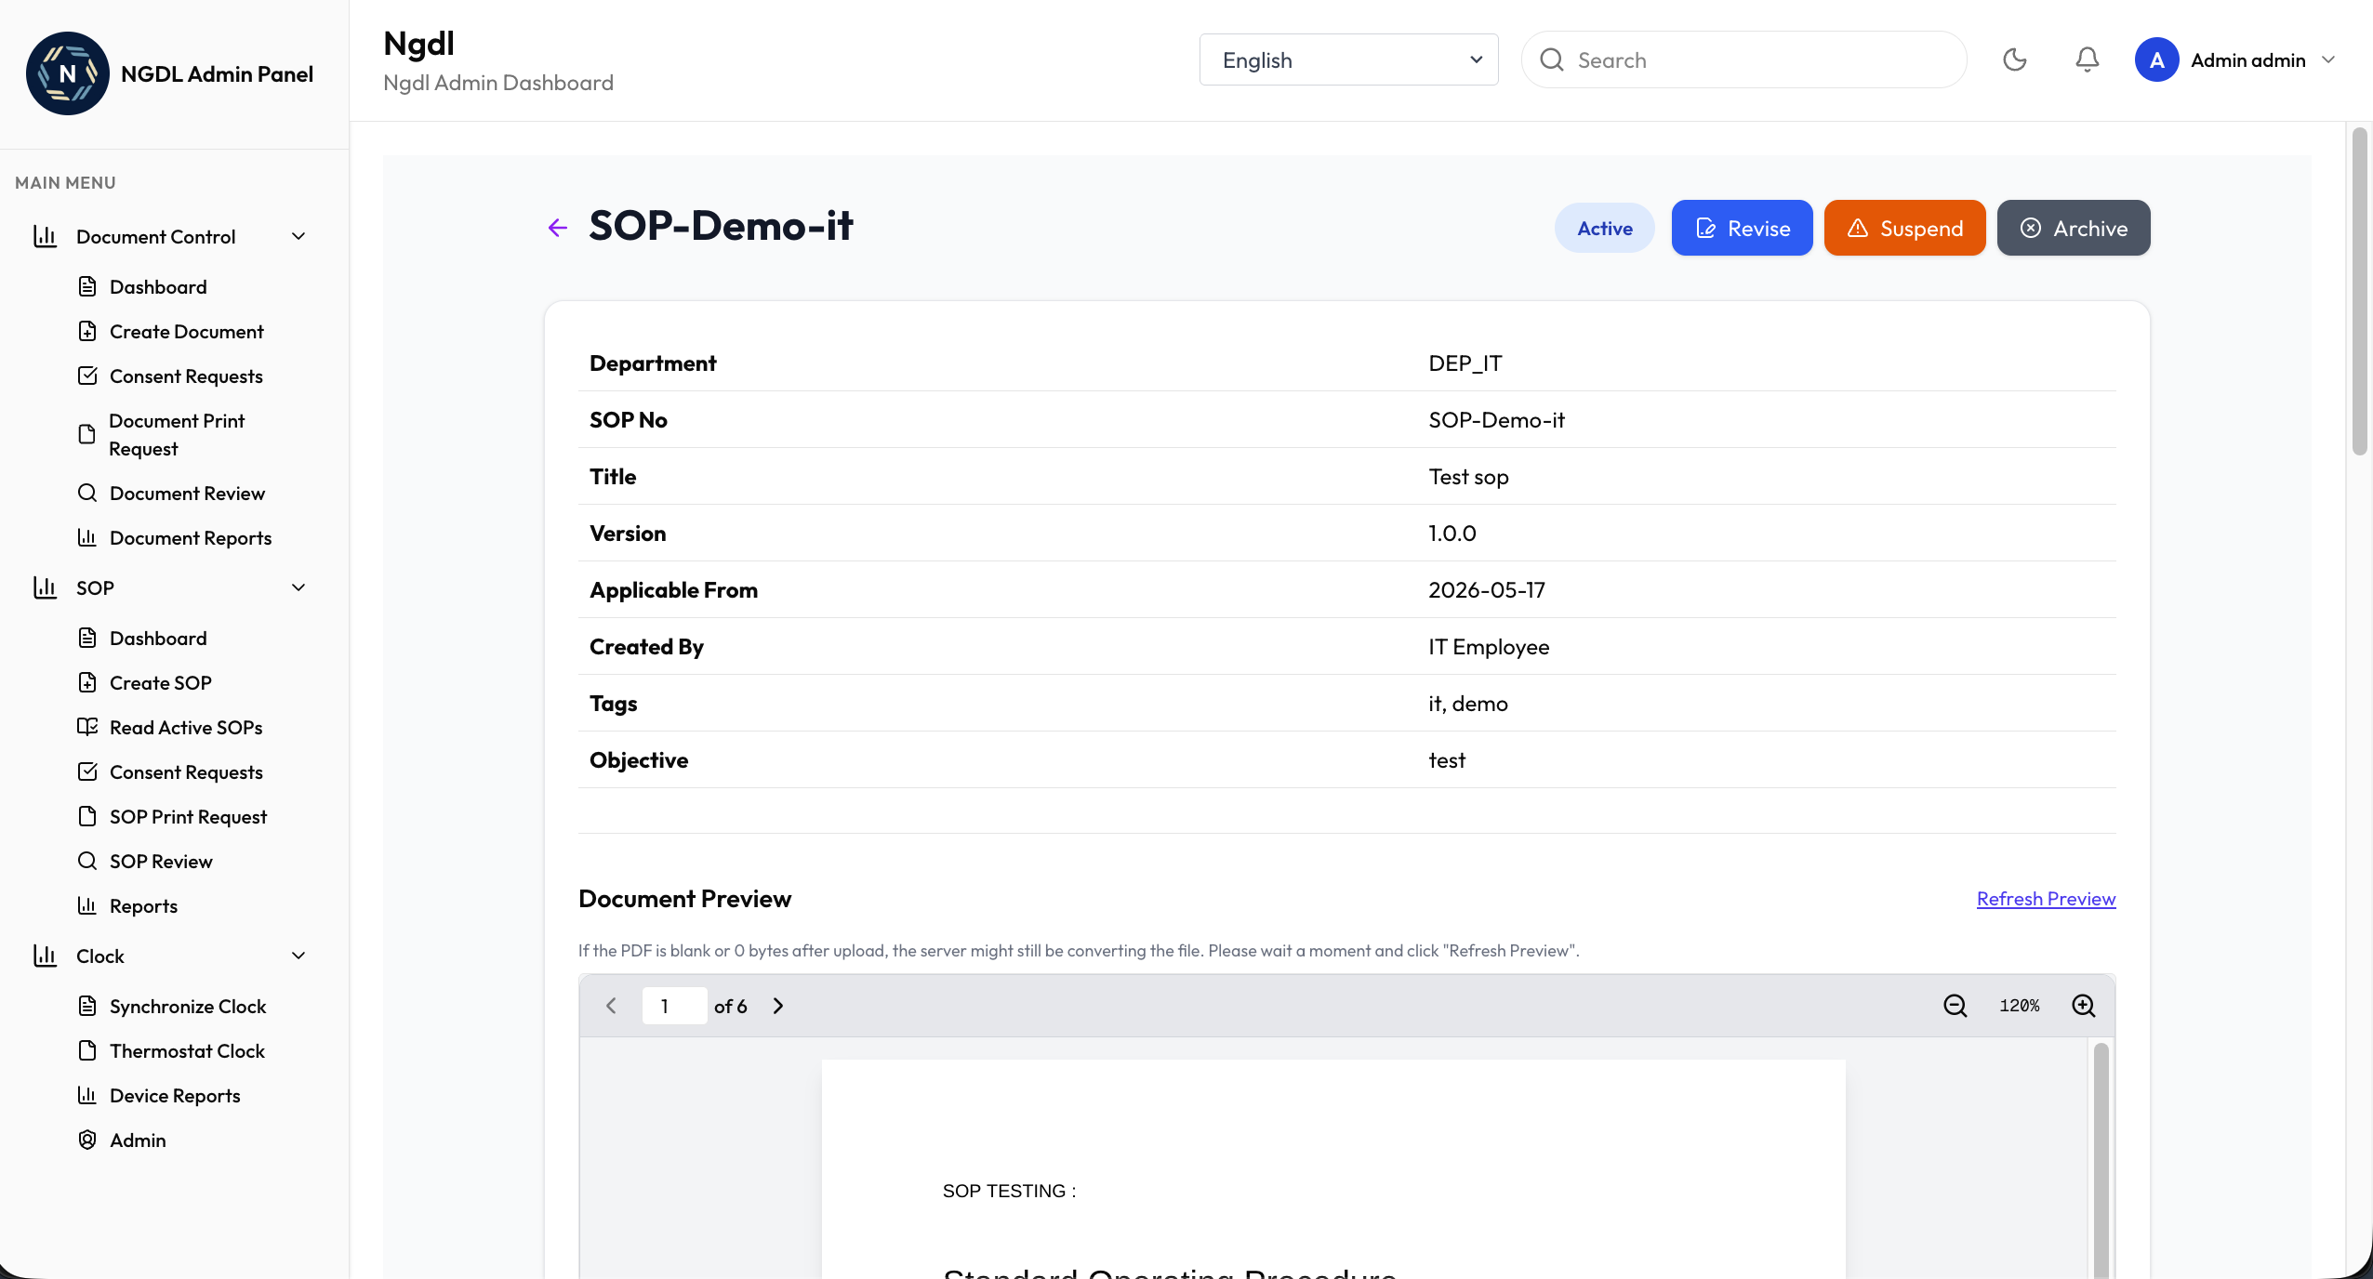Expand the Admin admin account menu
The width and height of the screenshot is (2373, 1279).
tap(2235, 60)
